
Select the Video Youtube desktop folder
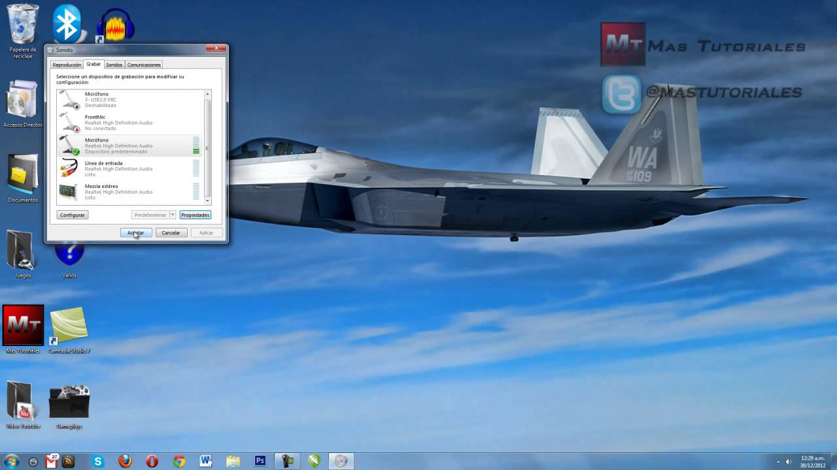[23, 405]
